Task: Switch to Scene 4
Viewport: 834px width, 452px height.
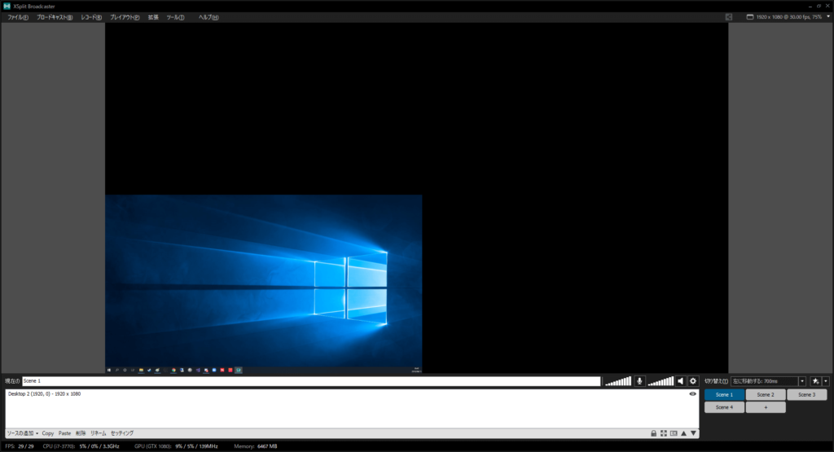Action: (x=724, y=407)
